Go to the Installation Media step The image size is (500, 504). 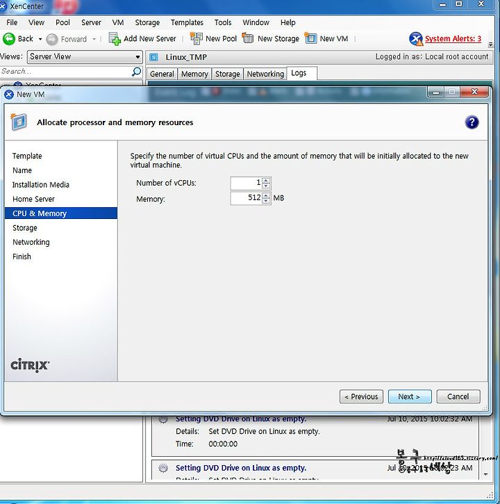coord(41,185)
